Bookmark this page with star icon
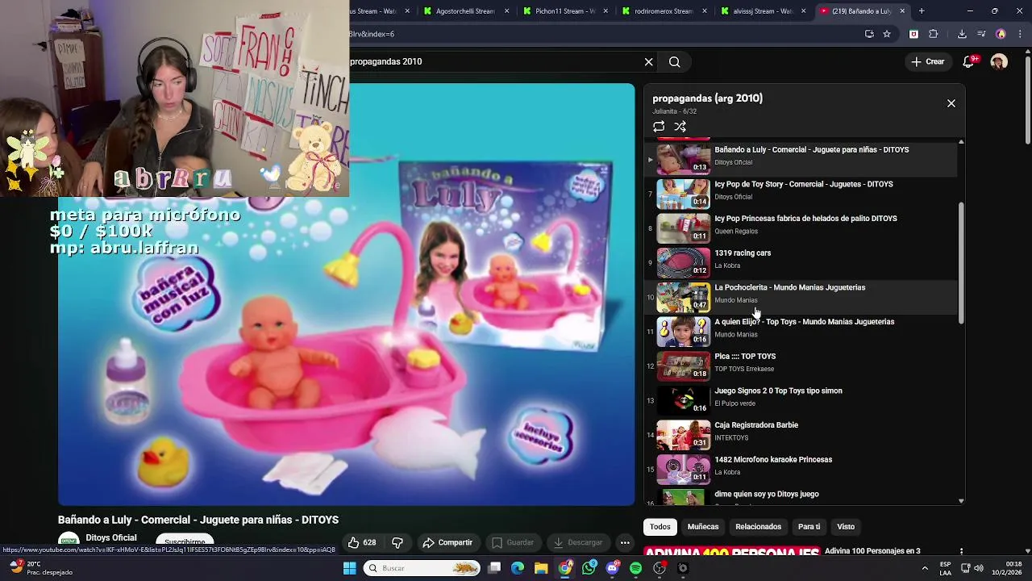Screen dimensions: 1032x581 tap(887, 34)
